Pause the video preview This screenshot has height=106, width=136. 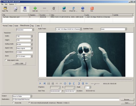[x=49, y=83]
